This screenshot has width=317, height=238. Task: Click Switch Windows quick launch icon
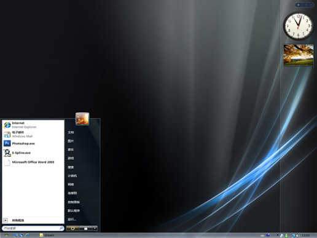point(22,235)
